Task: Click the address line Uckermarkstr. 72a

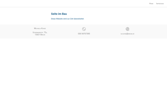Action: 40,32
